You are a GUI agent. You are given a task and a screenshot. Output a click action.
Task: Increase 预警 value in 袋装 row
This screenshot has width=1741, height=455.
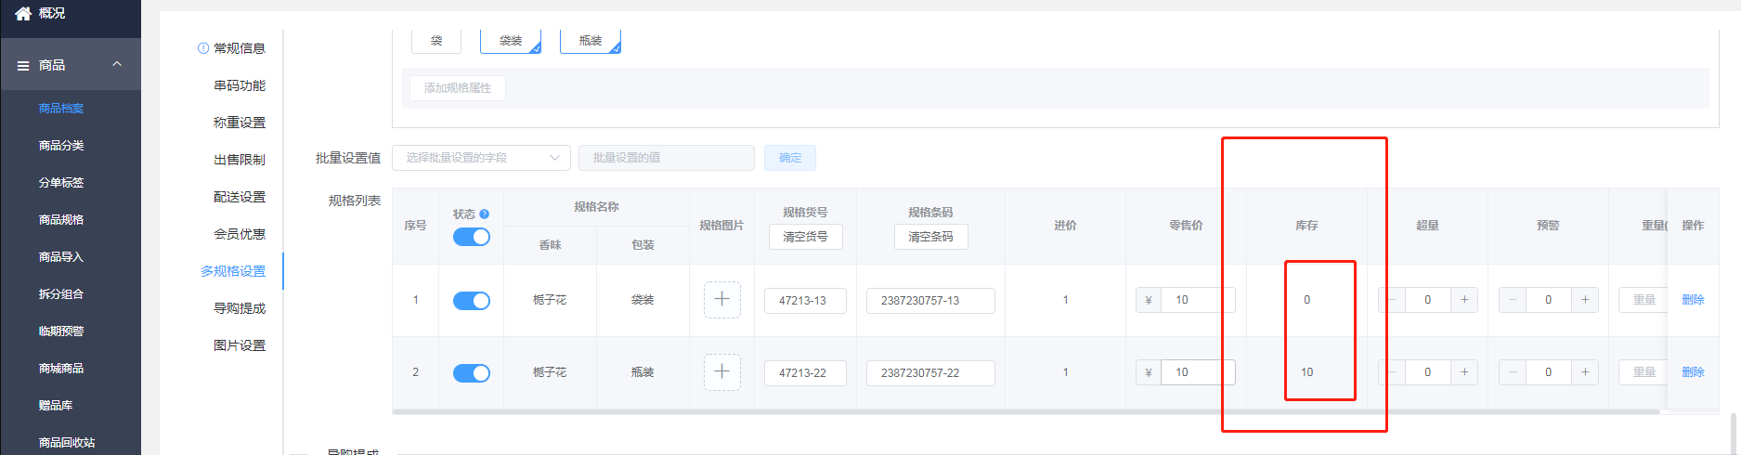coord(1585,300)
